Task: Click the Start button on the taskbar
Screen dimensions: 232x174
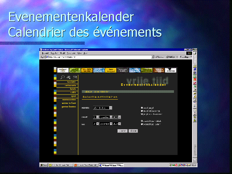Action: (43, 165)
